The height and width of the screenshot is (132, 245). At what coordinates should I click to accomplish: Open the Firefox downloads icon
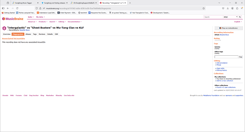point(228,8)
